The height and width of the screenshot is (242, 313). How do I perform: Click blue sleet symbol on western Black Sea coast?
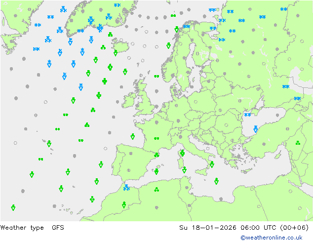click(256, 129)
